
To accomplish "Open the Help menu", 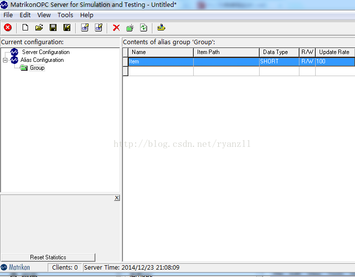I will coord(87,15).
